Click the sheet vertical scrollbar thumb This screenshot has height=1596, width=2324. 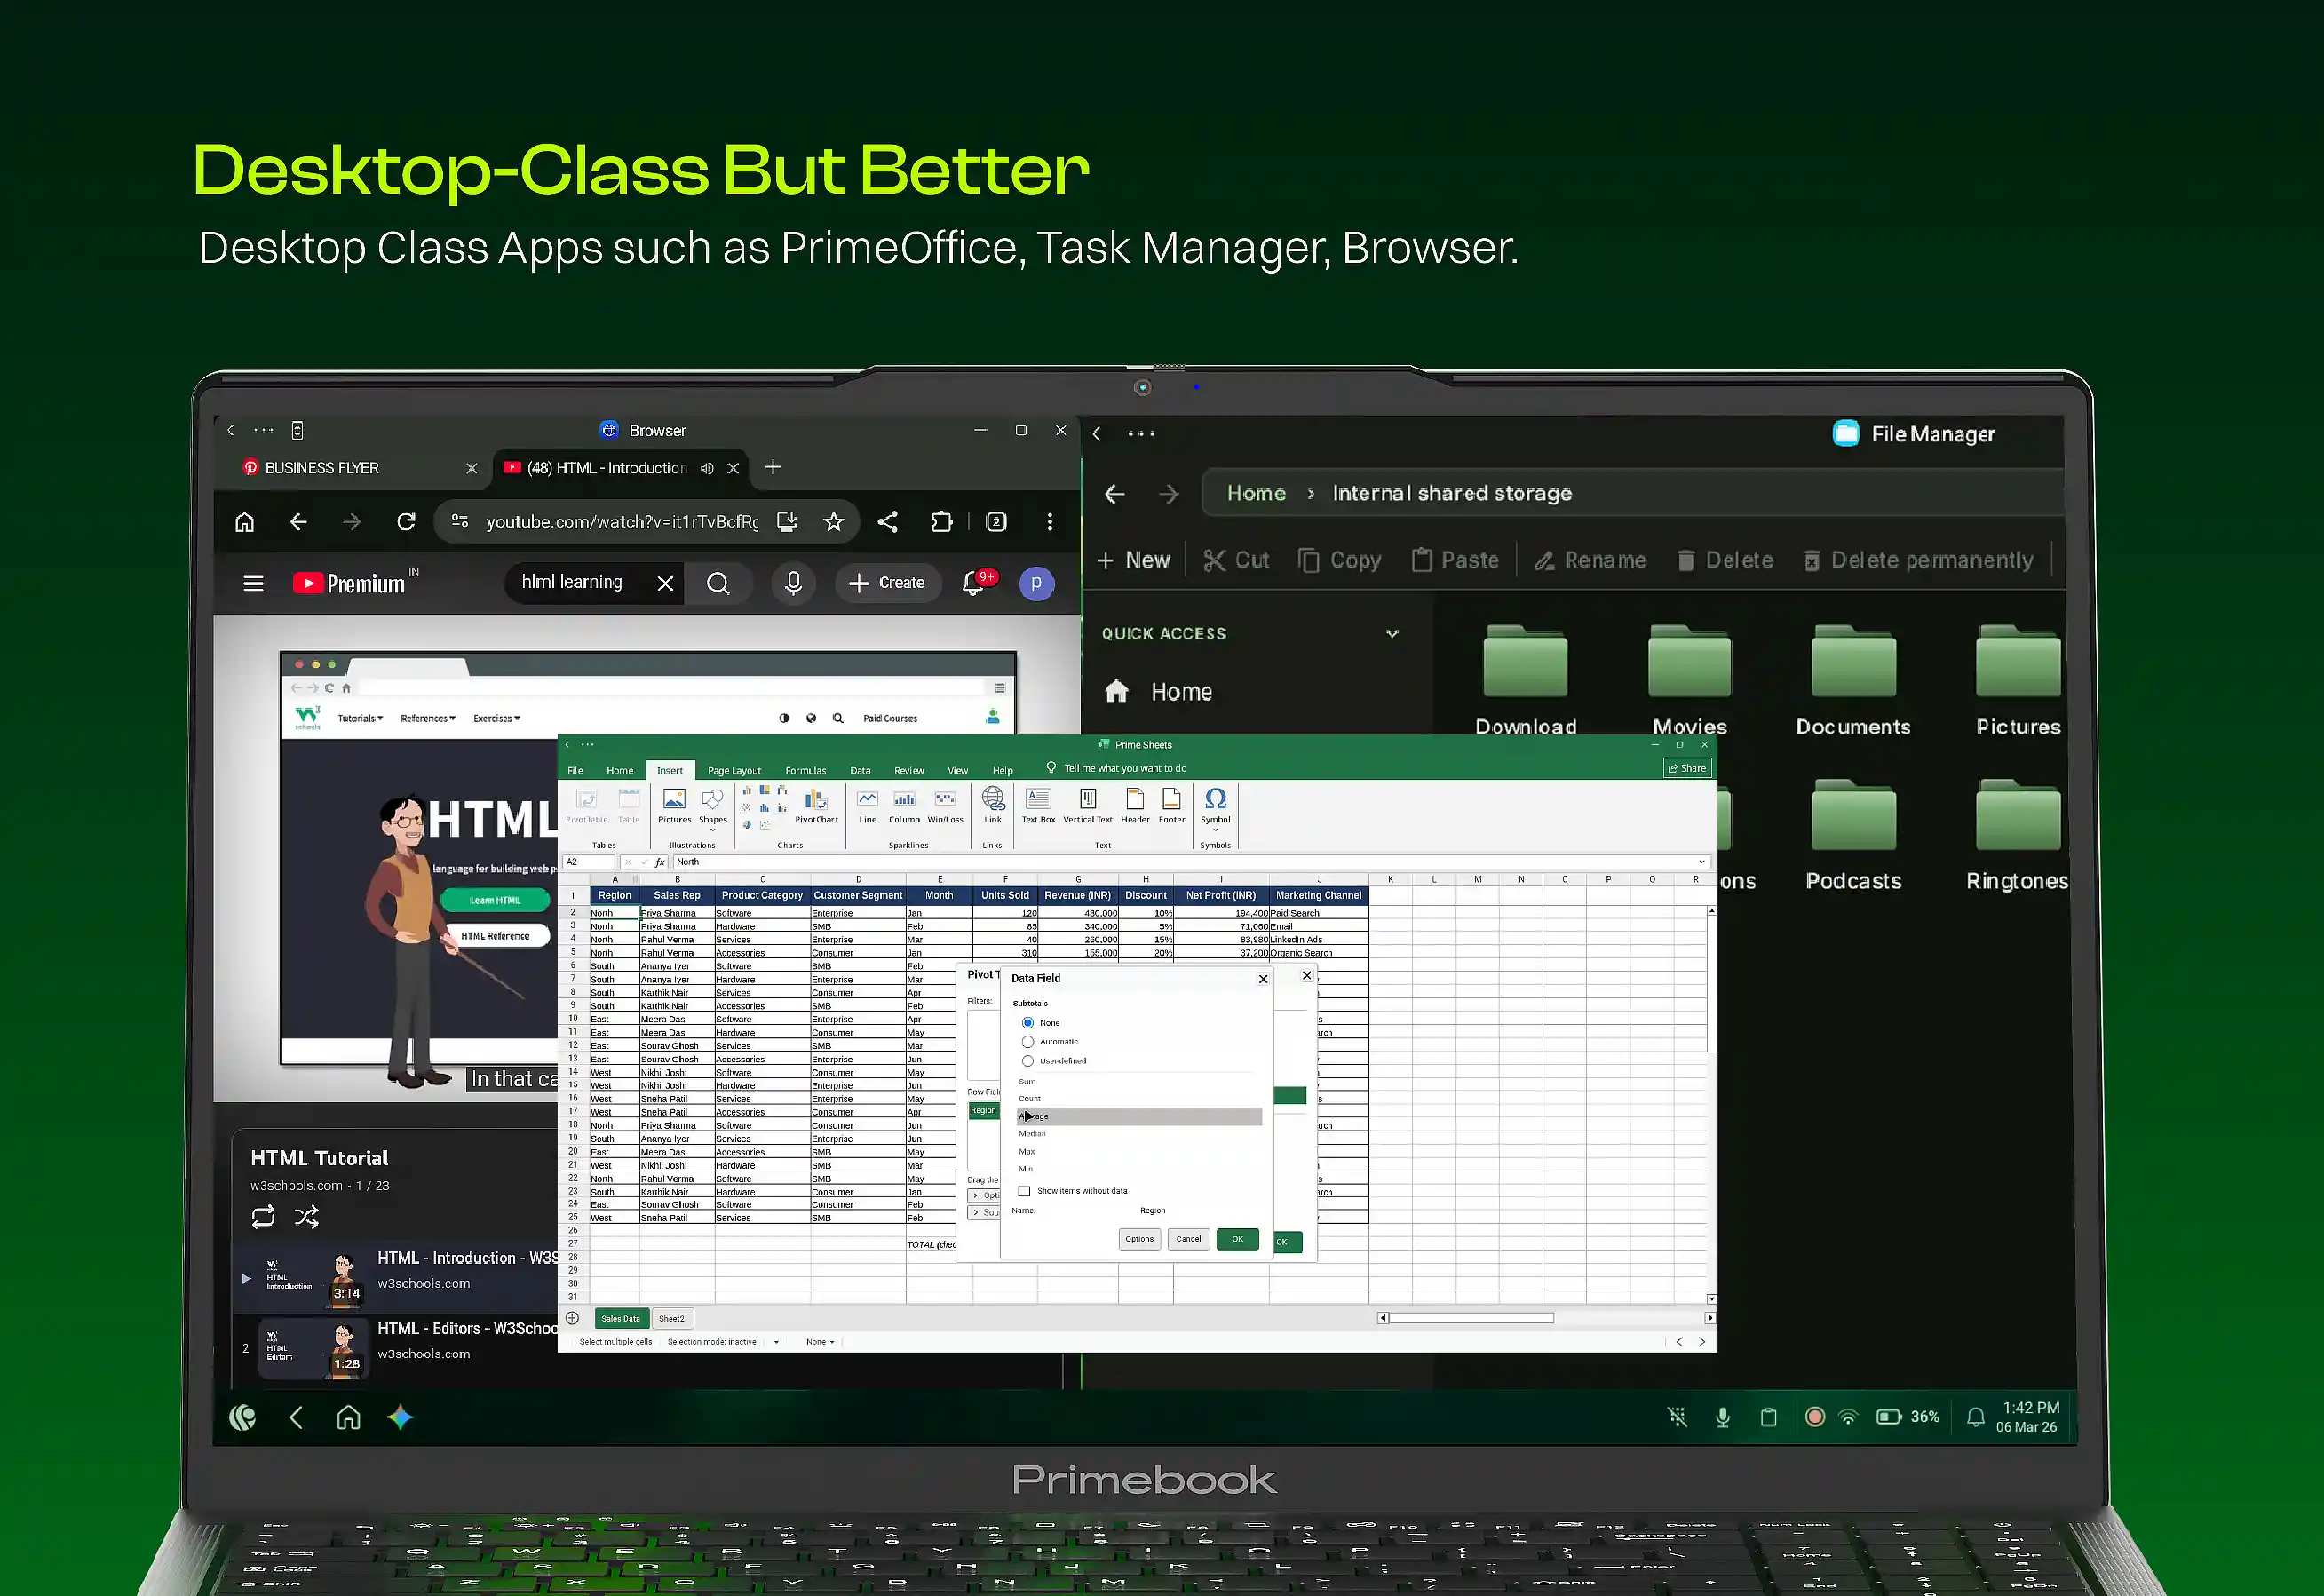coord(1711,983)
